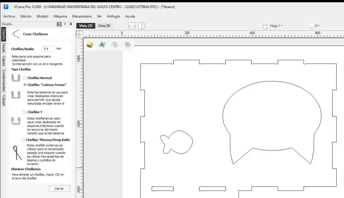Click the Chaflán T illustration icon

tap(16, 121)
